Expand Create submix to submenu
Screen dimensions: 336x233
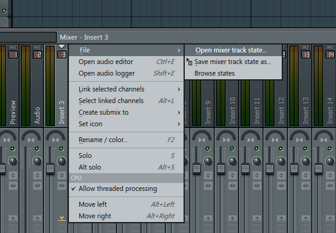126,112
